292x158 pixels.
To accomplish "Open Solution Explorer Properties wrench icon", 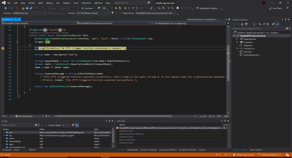I will pyautogui.click(x=273, y=24).
